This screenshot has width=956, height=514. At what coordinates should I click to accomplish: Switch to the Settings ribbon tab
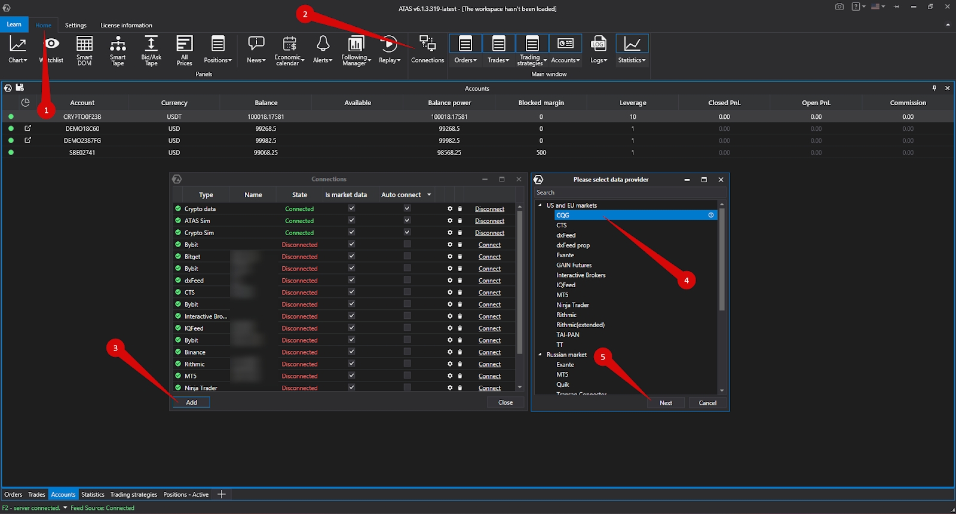pyautogui.click(x=75, y=25)
